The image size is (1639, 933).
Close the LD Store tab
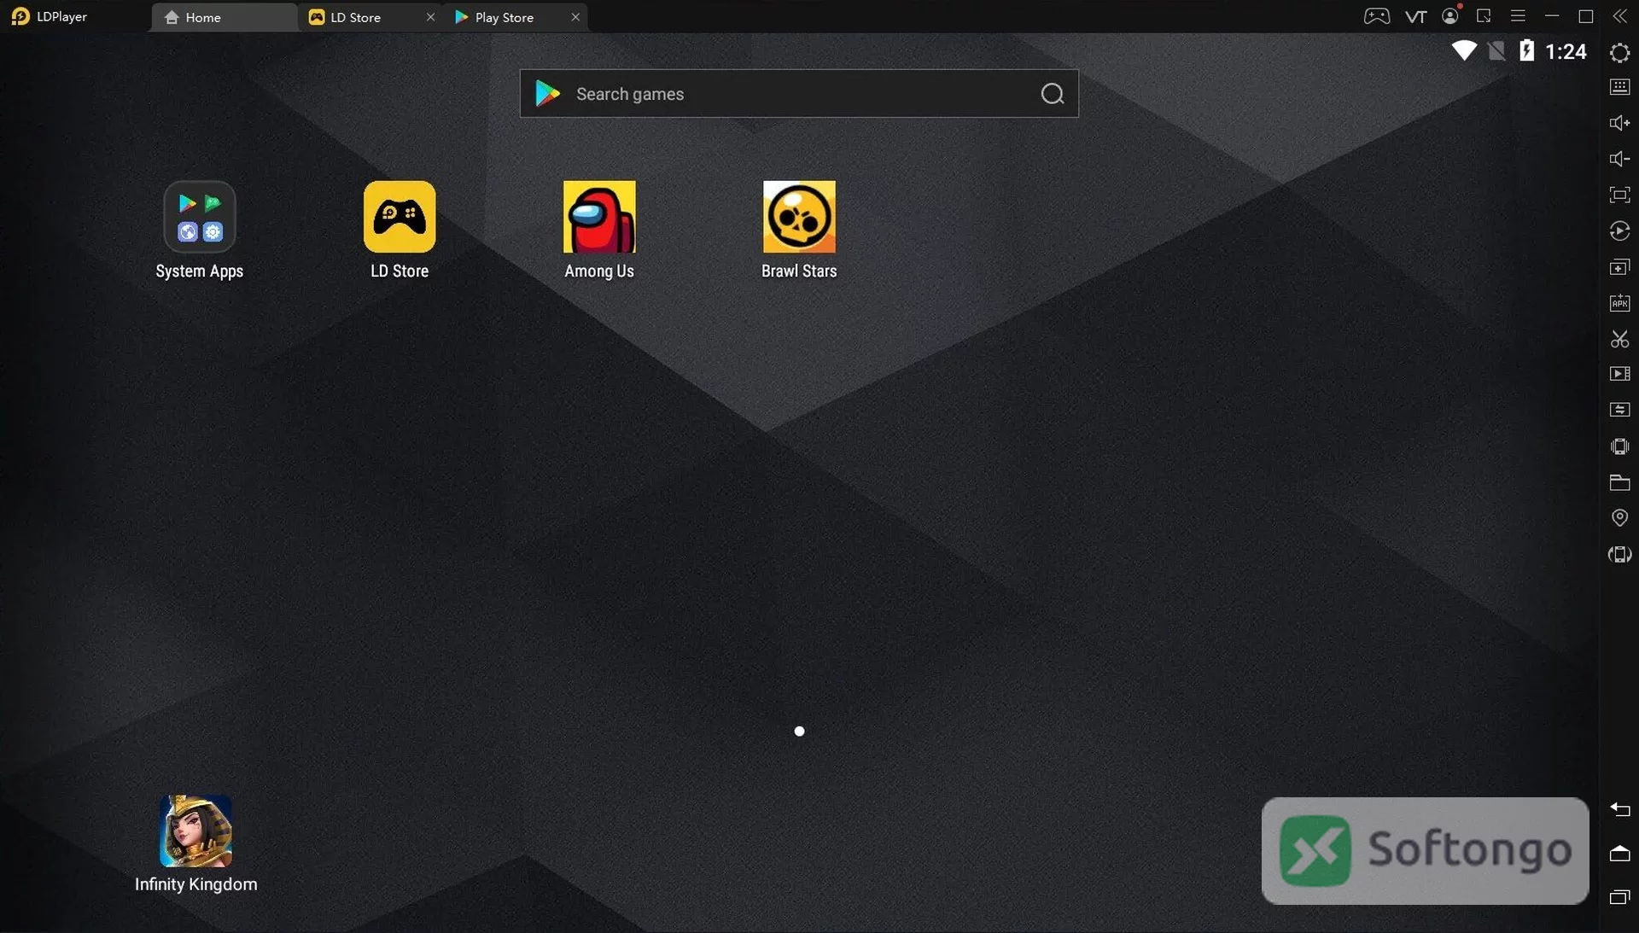(430, 17)
